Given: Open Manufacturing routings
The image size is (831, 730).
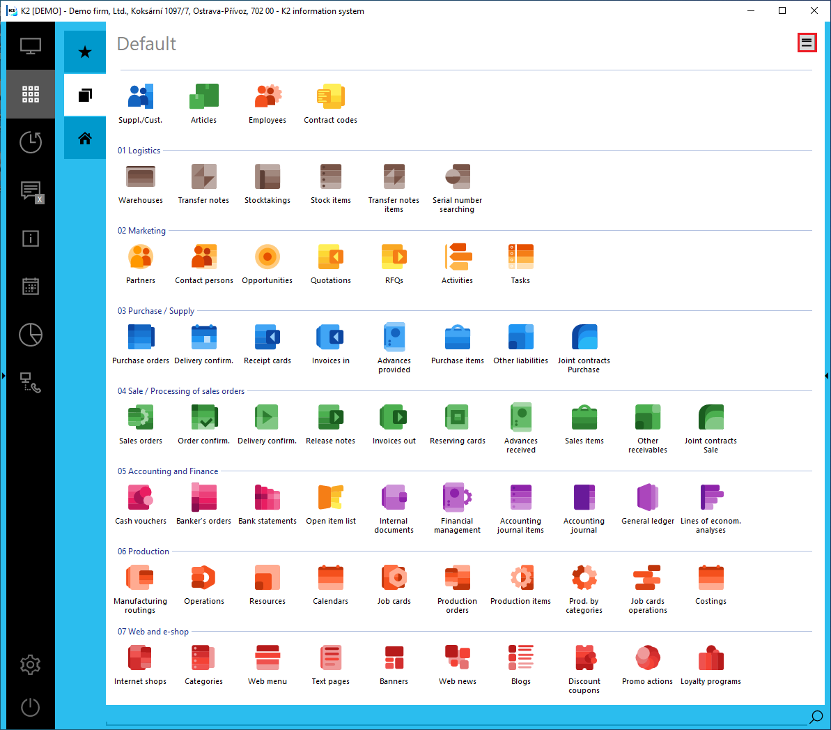Looking at the screenshot, I should point(141,589).
